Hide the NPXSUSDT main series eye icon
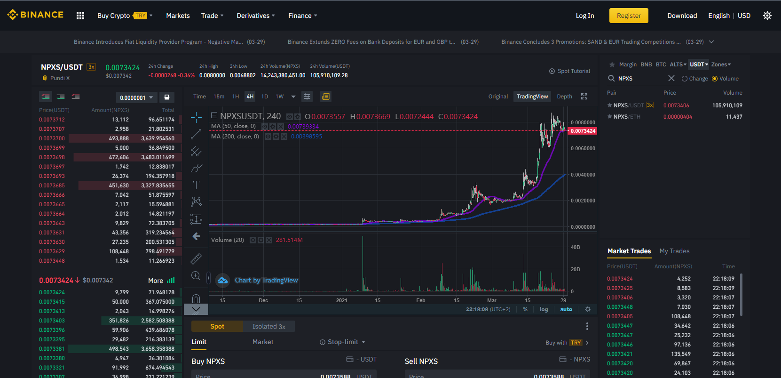 tap(290, 117)
